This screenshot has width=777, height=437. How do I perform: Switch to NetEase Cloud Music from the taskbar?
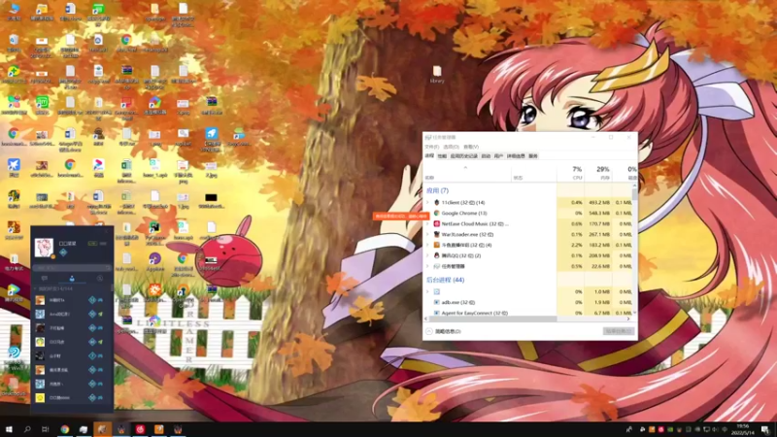coord(140,429)
